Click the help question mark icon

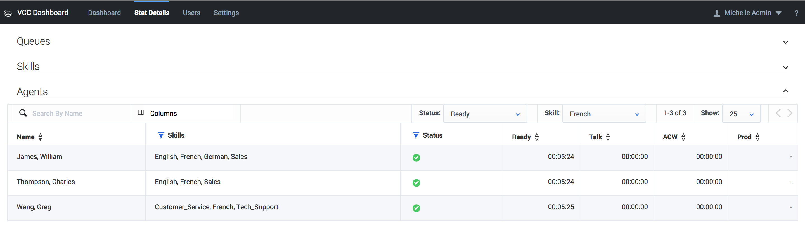pos(796,13)
